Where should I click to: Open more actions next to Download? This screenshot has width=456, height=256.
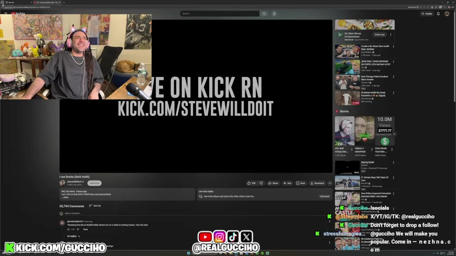(330, 183)
